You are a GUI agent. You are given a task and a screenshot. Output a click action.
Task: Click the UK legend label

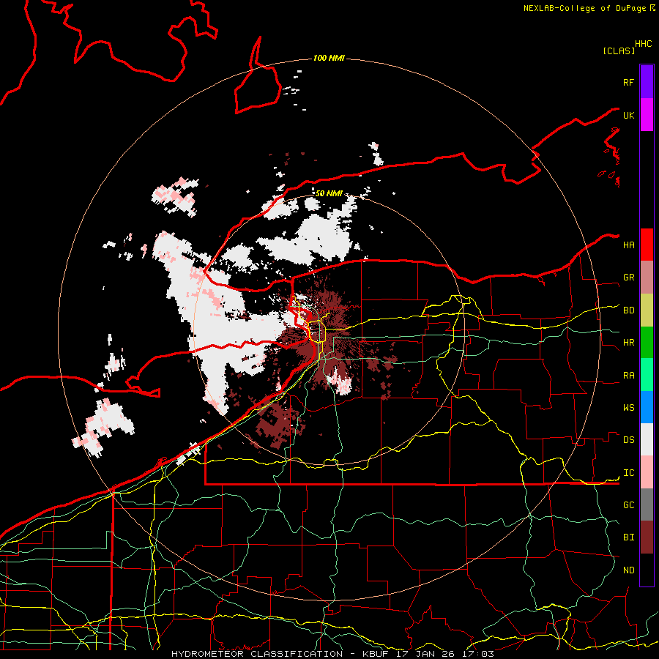pos(629,115)
